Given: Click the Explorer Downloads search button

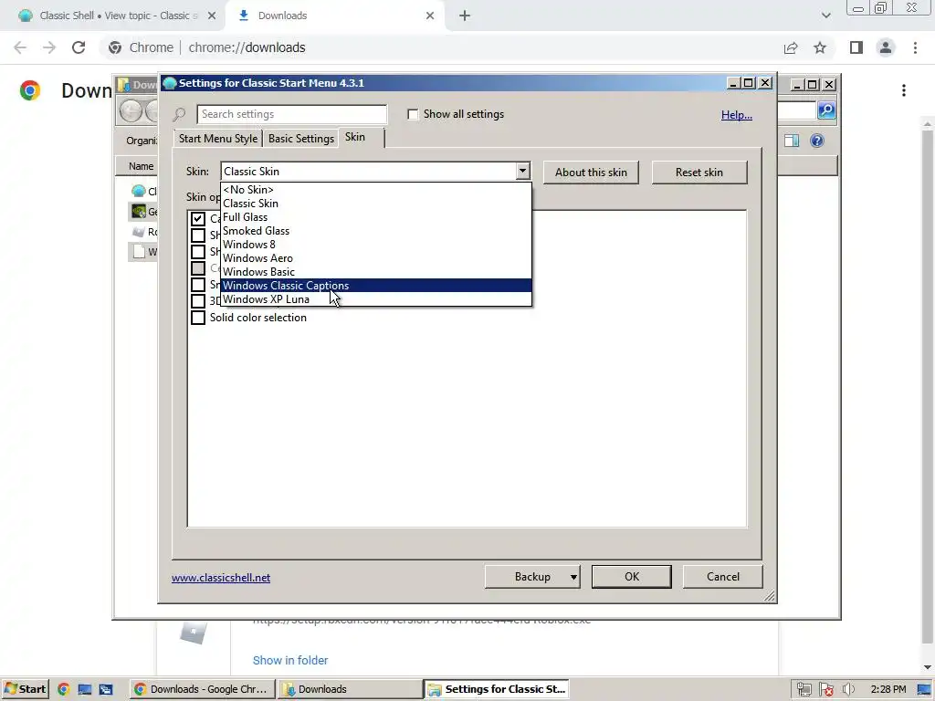Looking at the screenshot, I should pos(825,110).
